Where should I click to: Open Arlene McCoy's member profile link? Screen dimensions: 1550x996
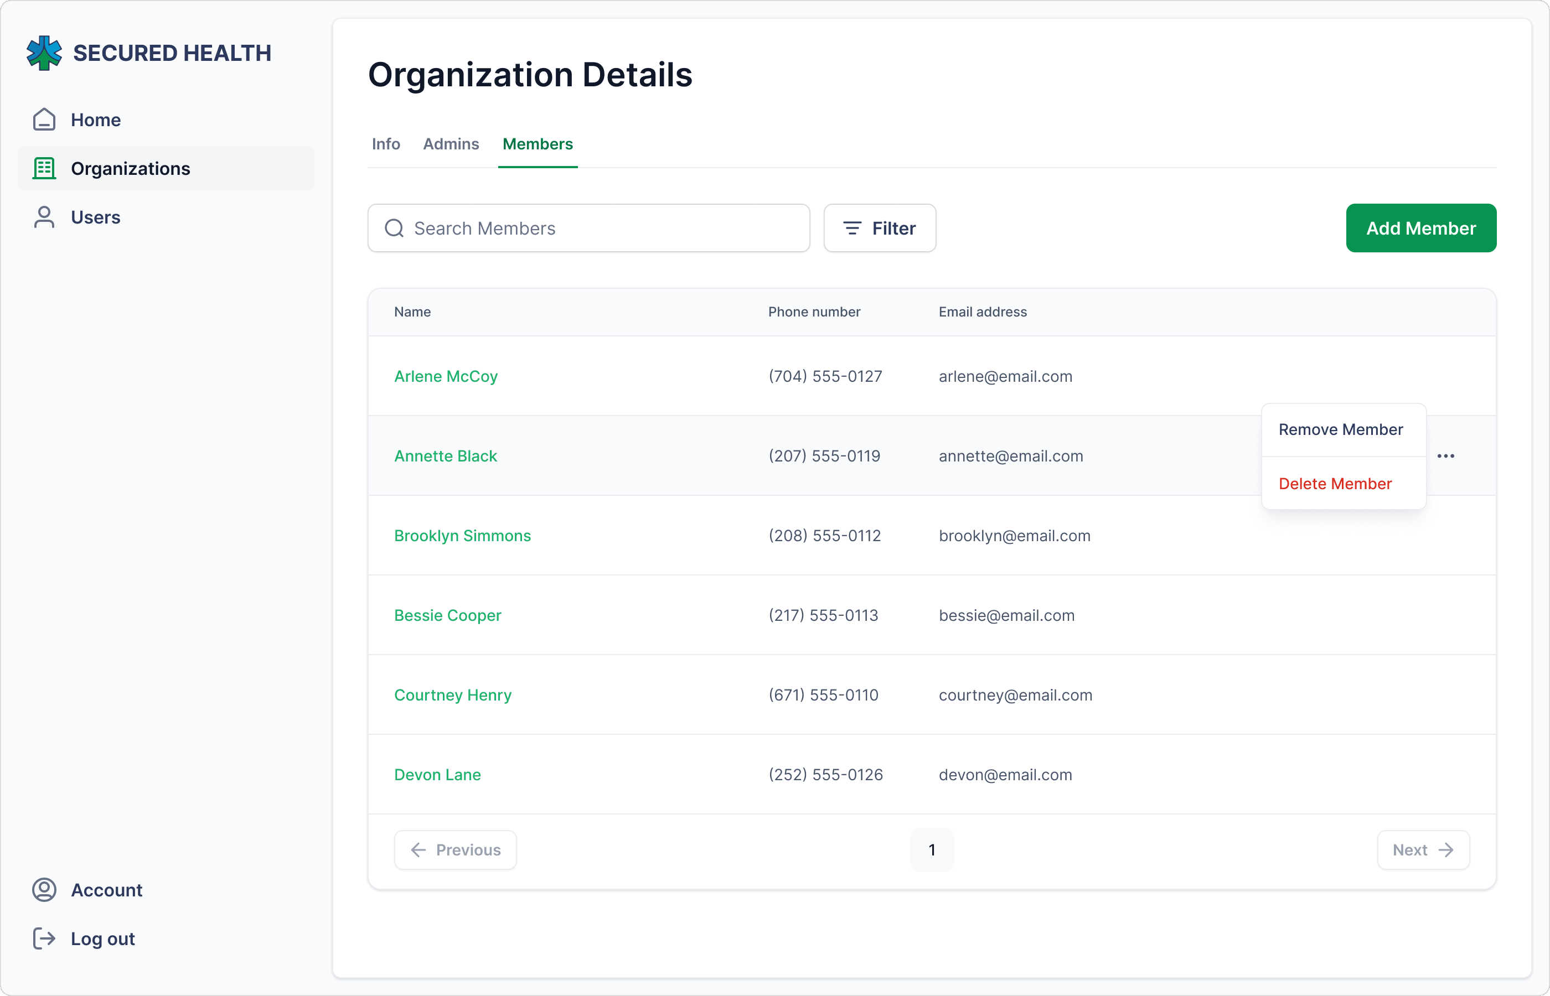click(446, 376)
